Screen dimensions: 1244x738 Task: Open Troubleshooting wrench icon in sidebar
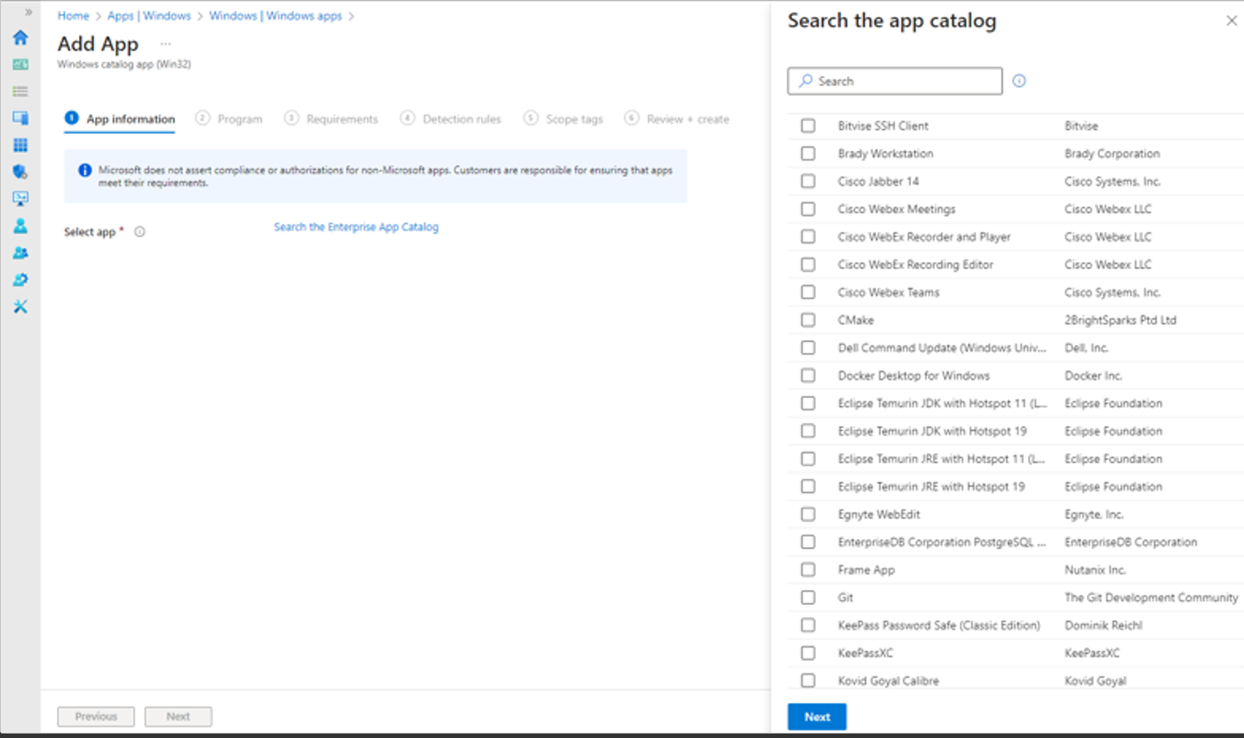tap(20, 306)
